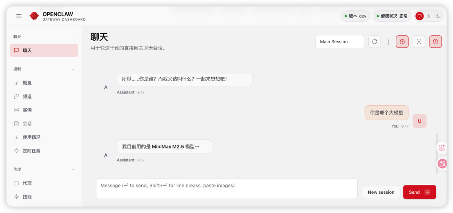Click the enter key icon in Send

click(427, 192)
